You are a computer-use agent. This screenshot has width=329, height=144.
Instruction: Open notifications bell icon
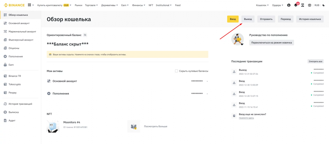pyautogui.click(x=296, y=5)
